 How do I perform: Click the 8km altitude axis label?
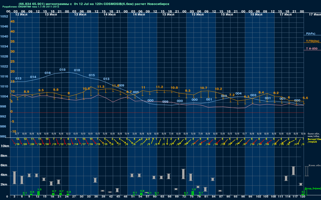(4, 156)
